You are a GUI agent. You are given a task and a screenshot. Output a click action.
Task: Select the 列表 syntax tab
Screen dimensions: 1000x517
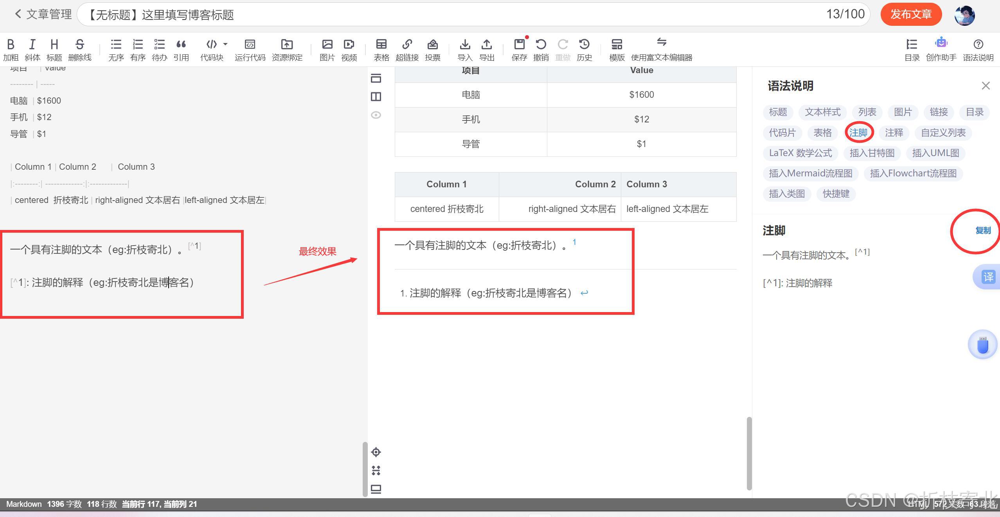coord(867,112)
